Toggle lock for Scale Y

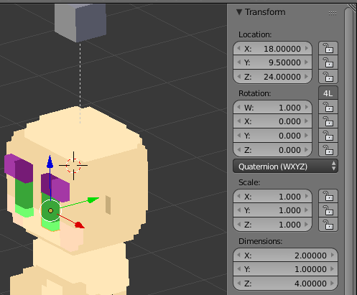[328, 210]
